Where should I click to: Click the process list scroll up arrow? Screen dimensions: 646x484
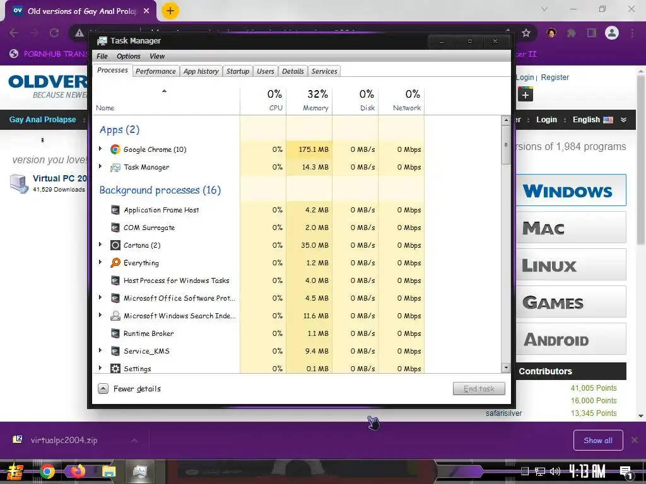(x=506, y=120)
